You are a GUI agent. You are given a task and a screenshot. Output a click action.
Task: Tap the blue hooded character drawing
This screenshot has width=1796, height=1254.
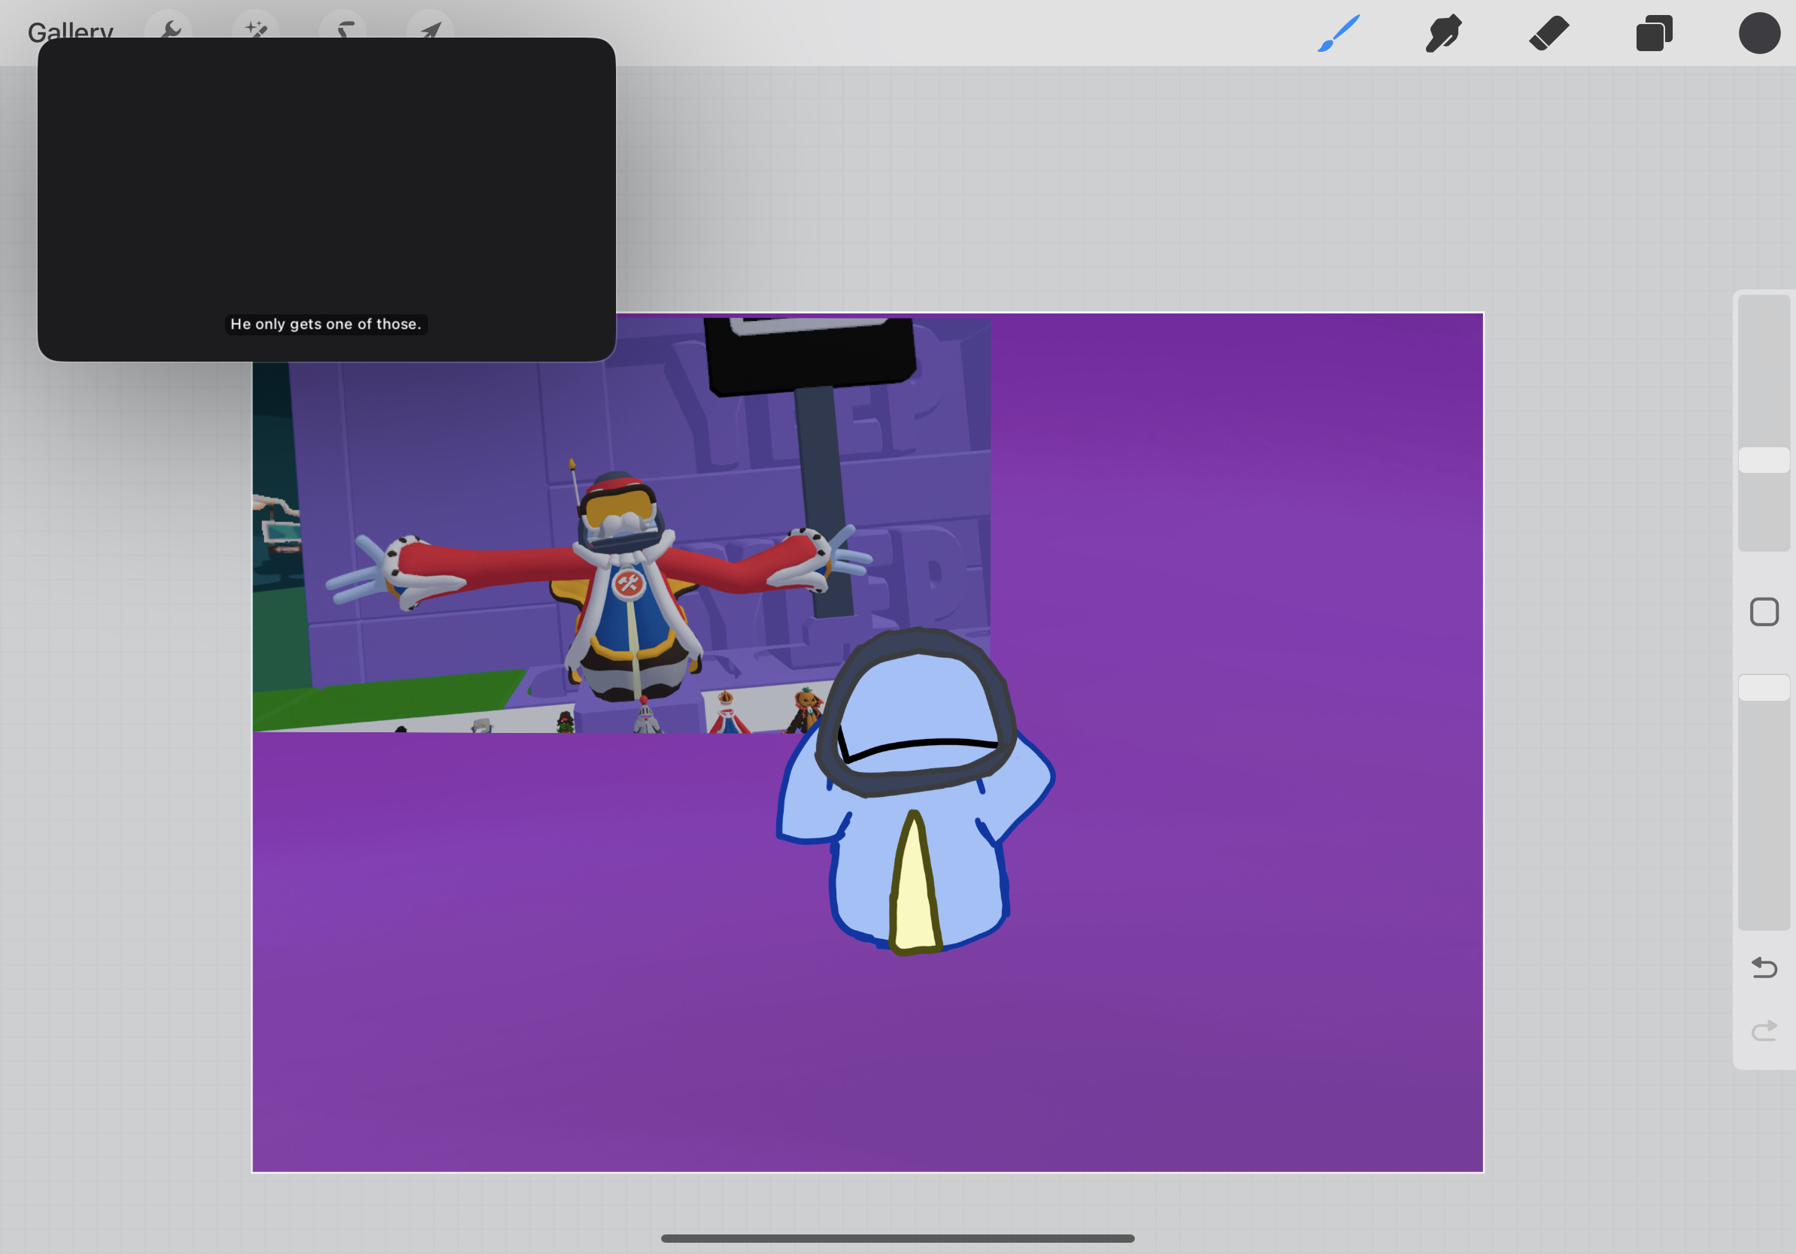click(x=915, y=791)
